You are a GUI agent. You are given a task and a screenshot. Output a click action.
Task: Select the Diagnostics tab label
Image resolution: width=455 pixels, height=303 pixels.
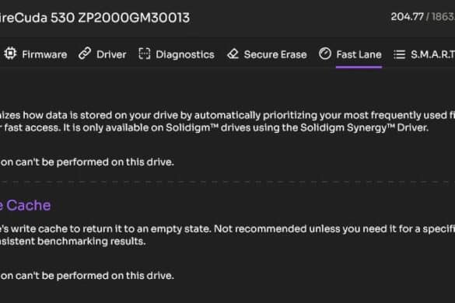[185, 54]
